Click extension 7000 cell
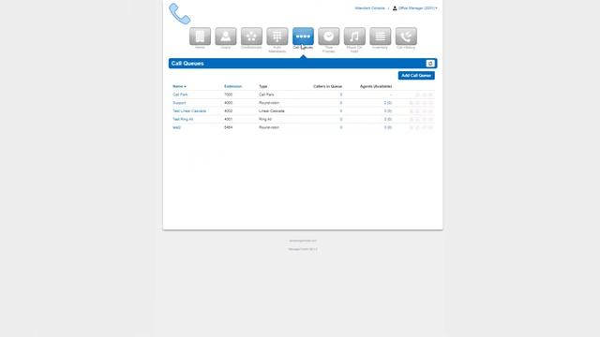 [228, 95]
